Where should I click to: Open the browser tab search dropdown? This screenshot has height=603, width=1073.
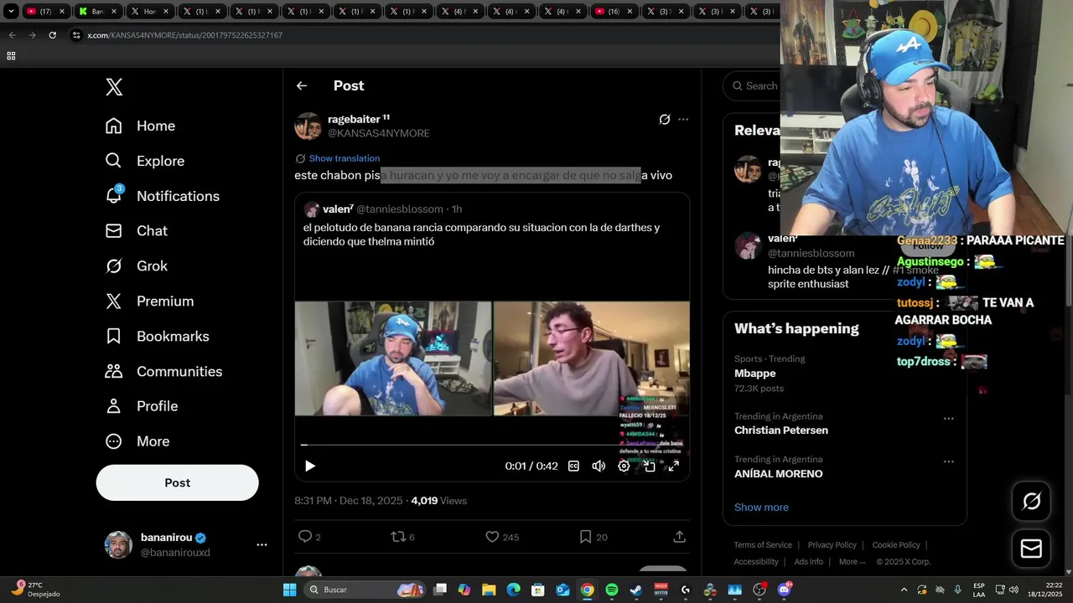click(x=11, y=12)
